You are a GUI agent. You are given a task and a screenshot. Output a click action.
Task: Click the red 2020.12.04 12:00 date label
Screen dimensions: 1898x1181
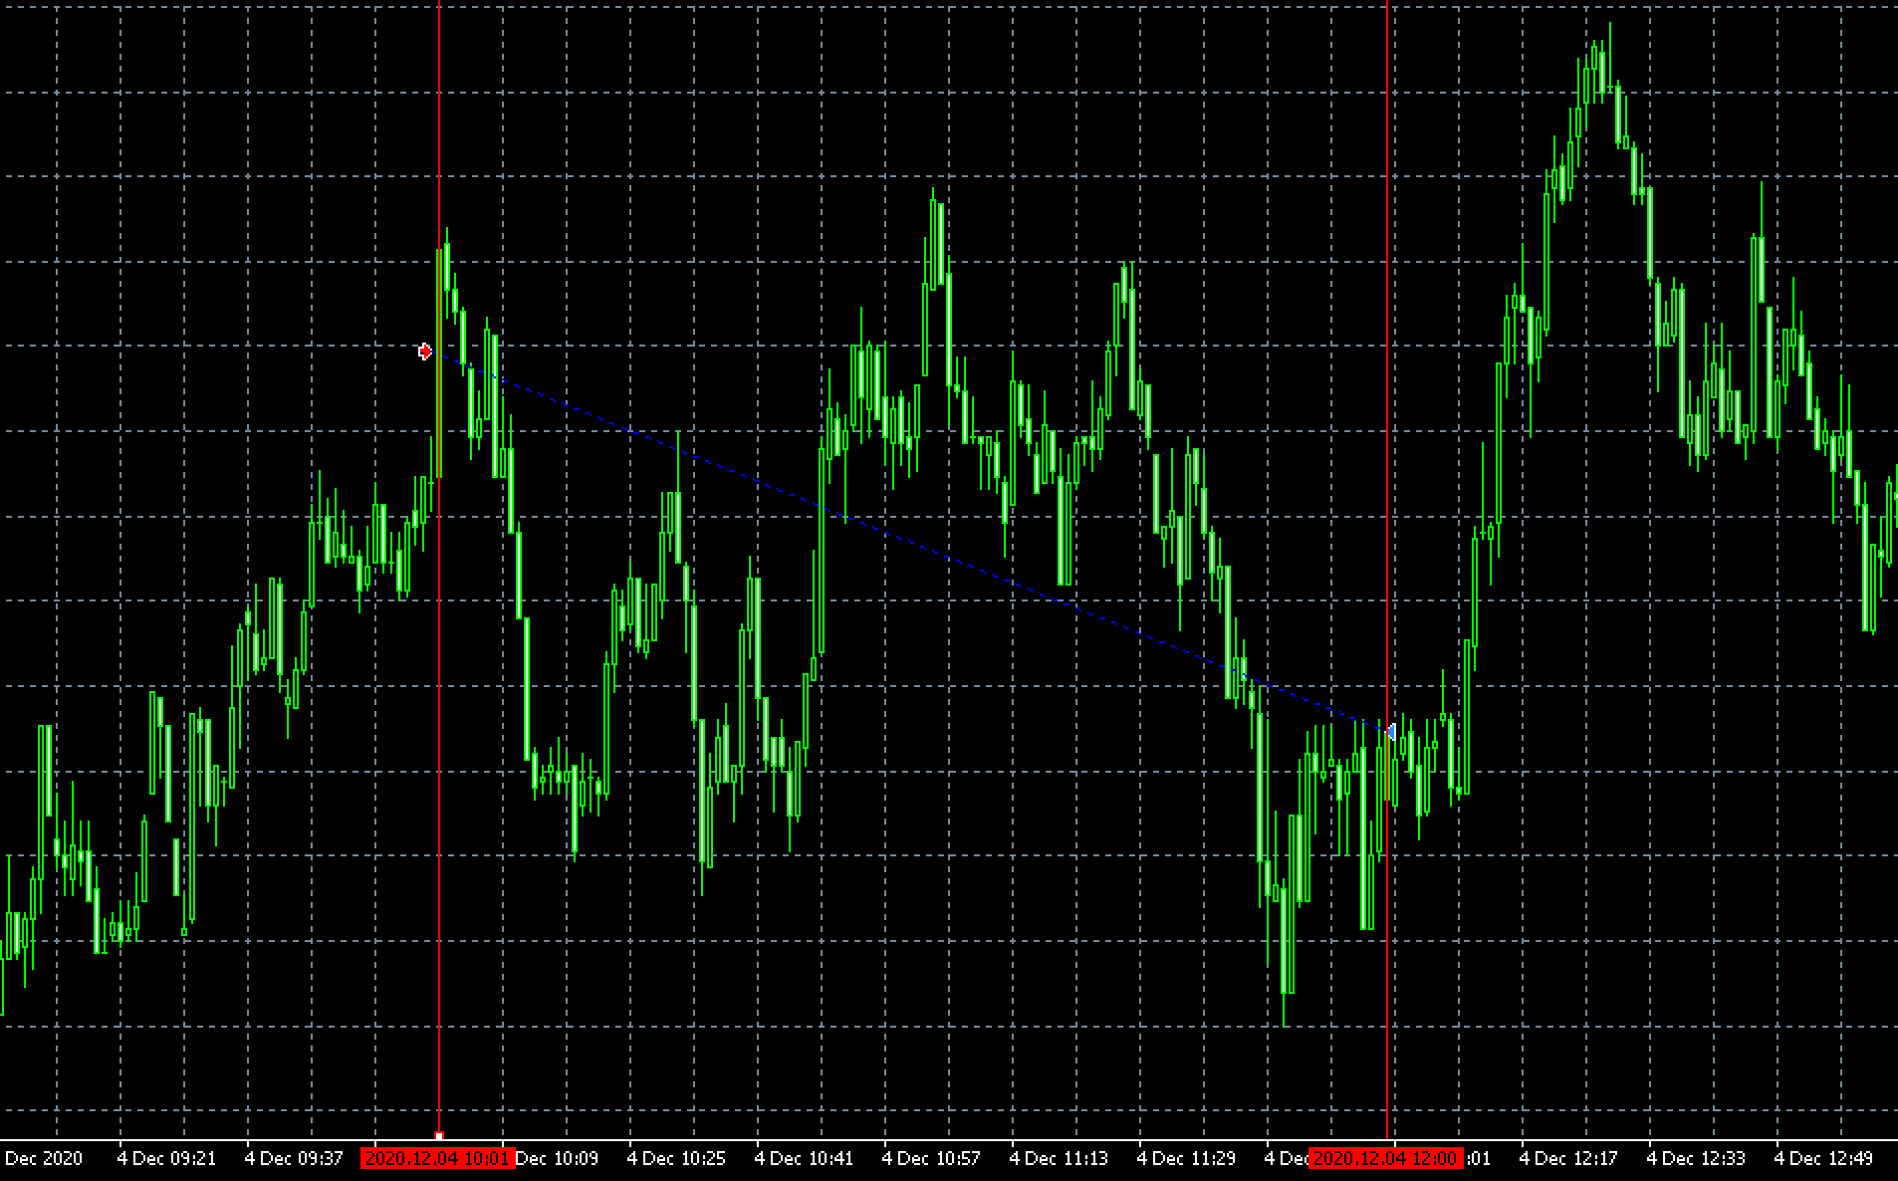tap(1385, 1158)
